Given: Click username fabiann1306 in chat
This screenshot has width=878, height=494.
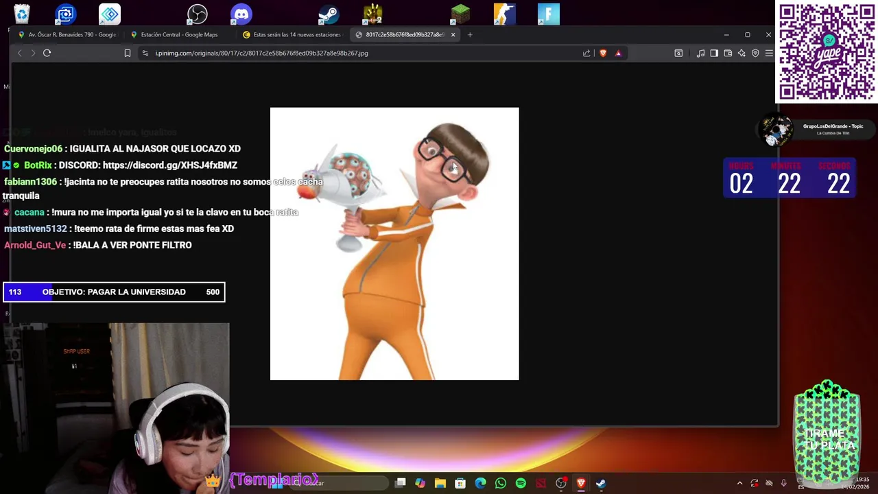Looking at the screenshot, I should (x=30, y=182).
